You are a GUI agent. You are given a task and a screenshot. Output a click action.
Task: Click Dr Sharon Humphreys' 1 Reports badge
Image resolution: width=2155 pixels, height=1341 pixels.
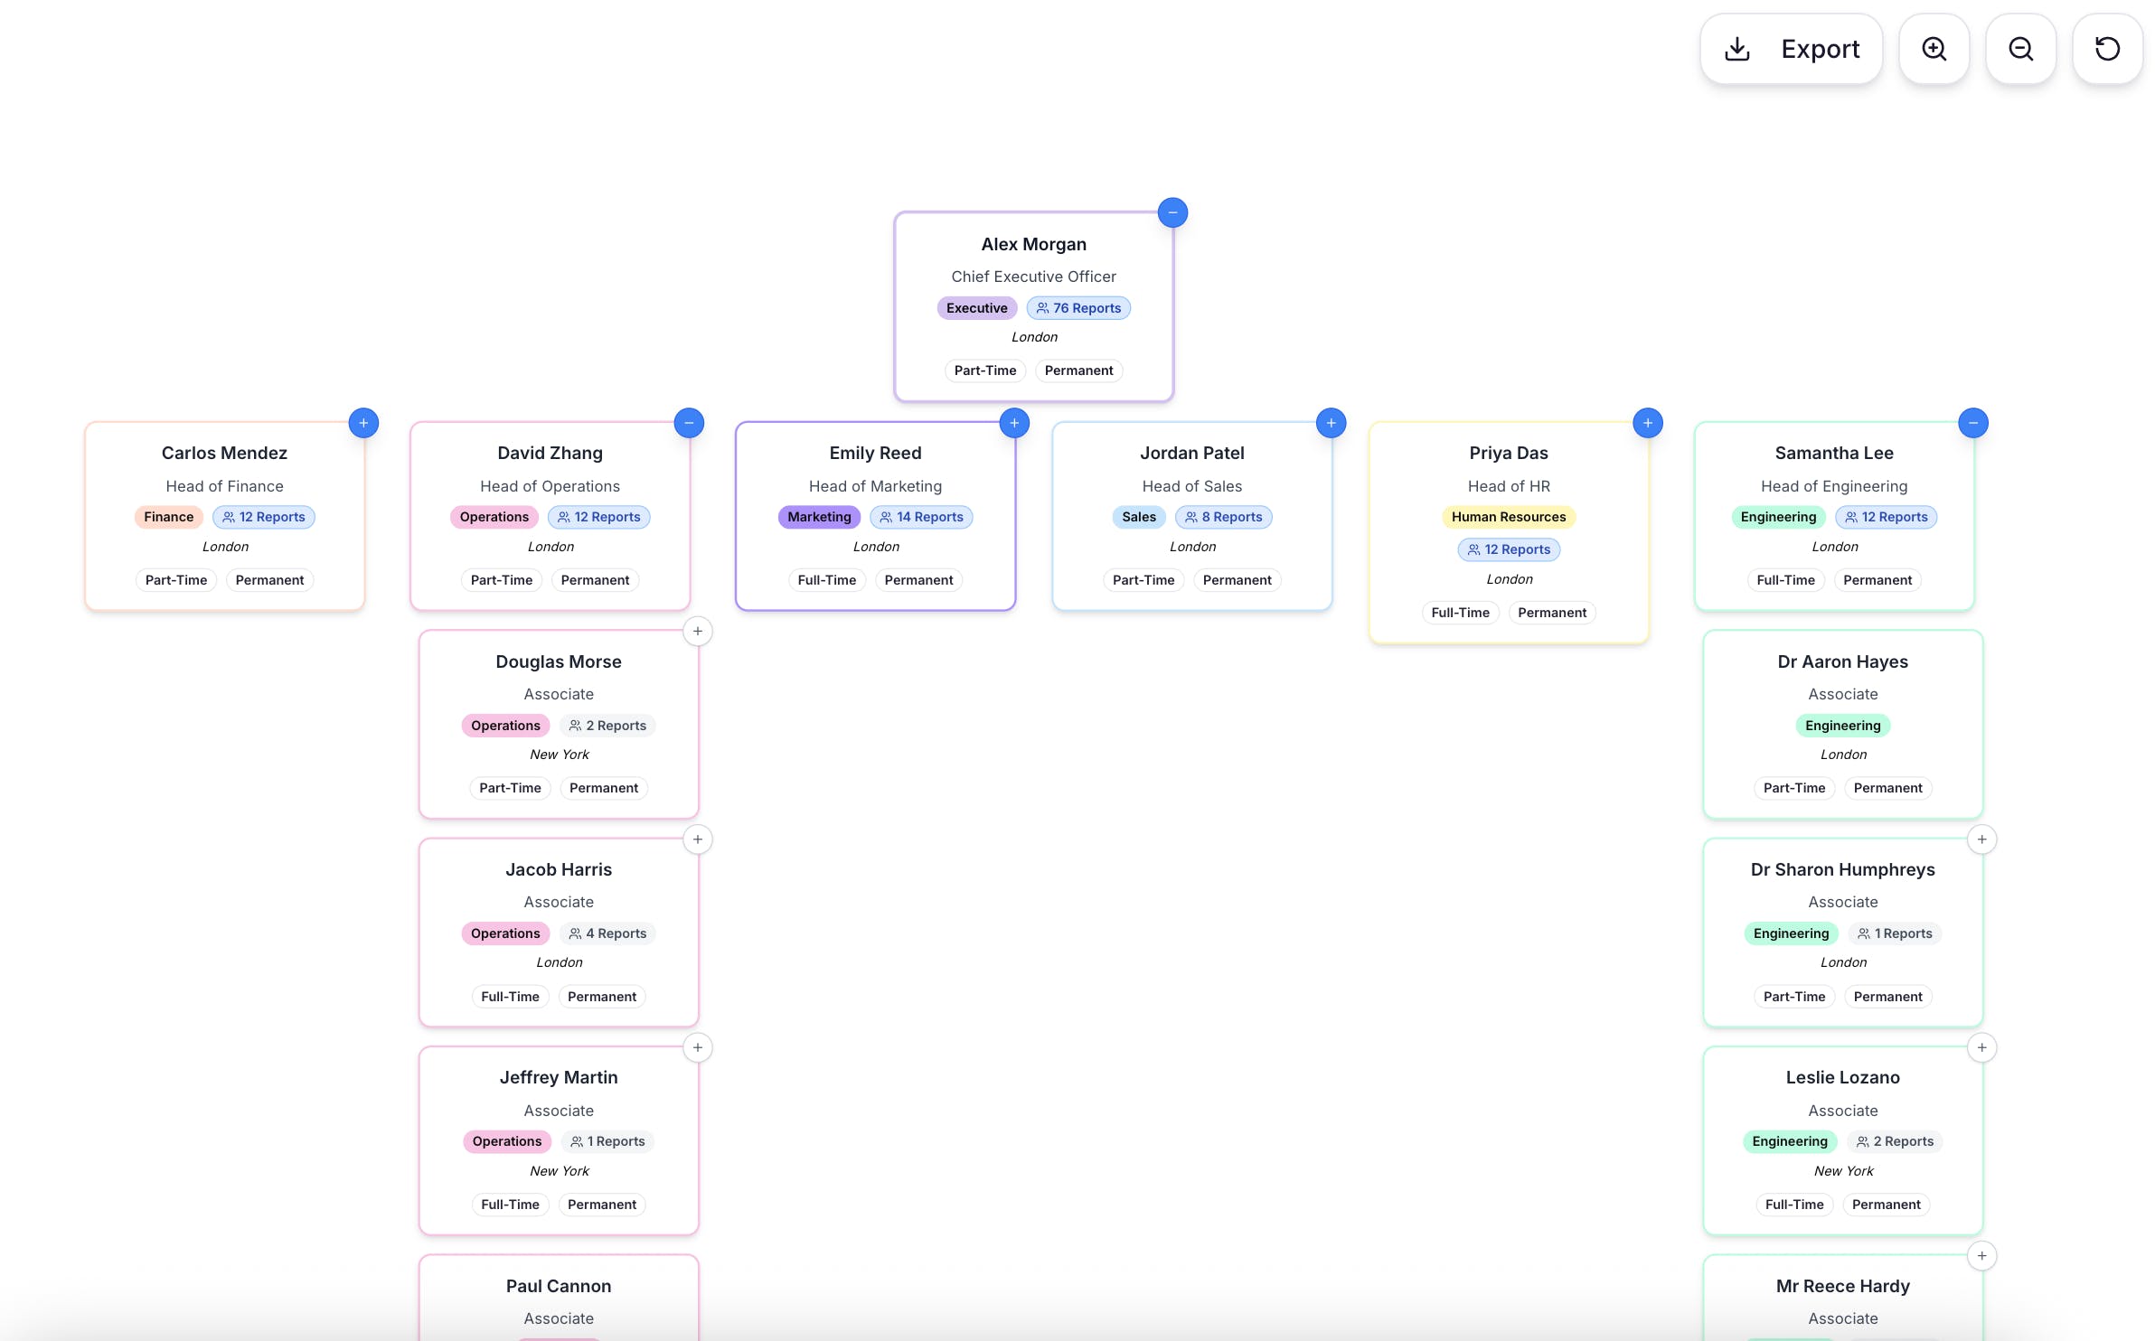(1895, 933)
